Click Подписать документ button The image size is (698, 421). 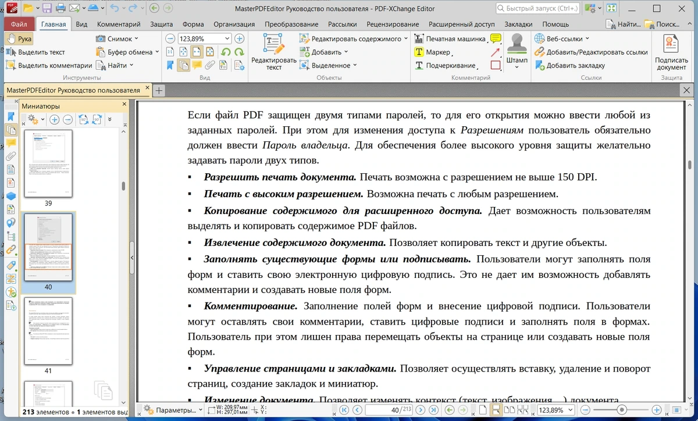click(x=671, y=52)
